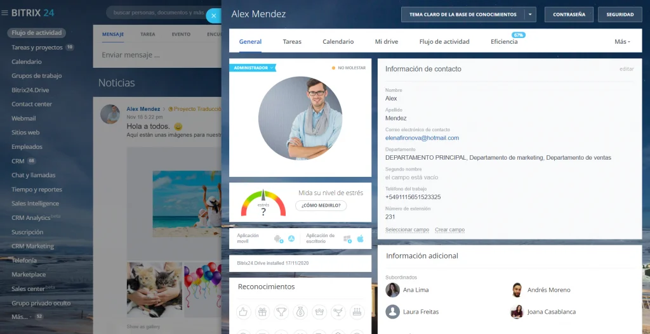650x334 pixels.
Task: Click the Seleccionar campo link
Action: [407, 229]
